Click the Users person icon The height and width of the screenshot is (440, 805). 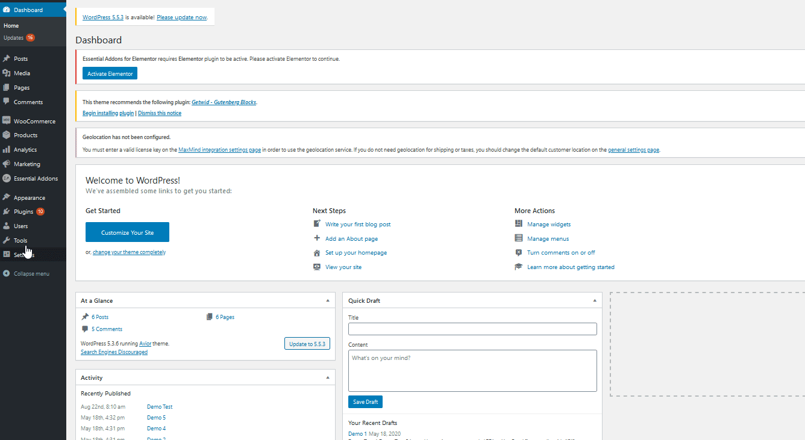pyautogui.click(x=6, y=226)
